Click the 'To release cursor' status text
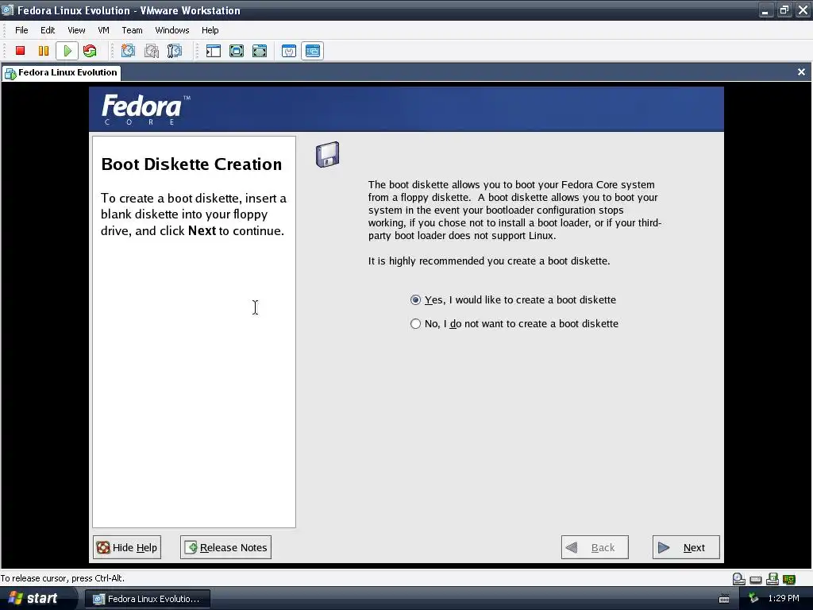The width and height of the screenshot is (813, 610). [63, 578]
